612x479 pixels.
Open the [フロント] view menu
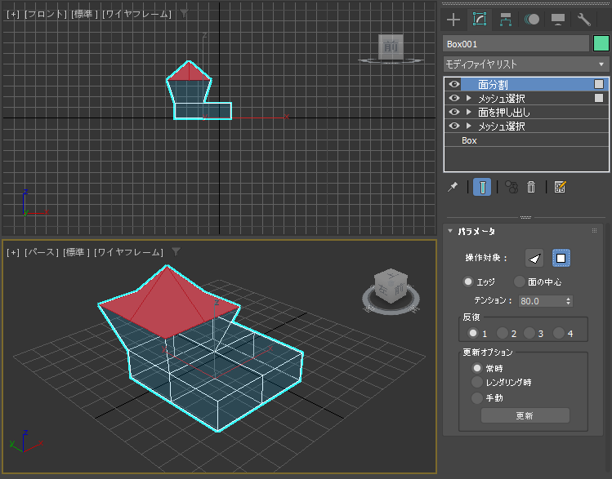tap(46, 14)
